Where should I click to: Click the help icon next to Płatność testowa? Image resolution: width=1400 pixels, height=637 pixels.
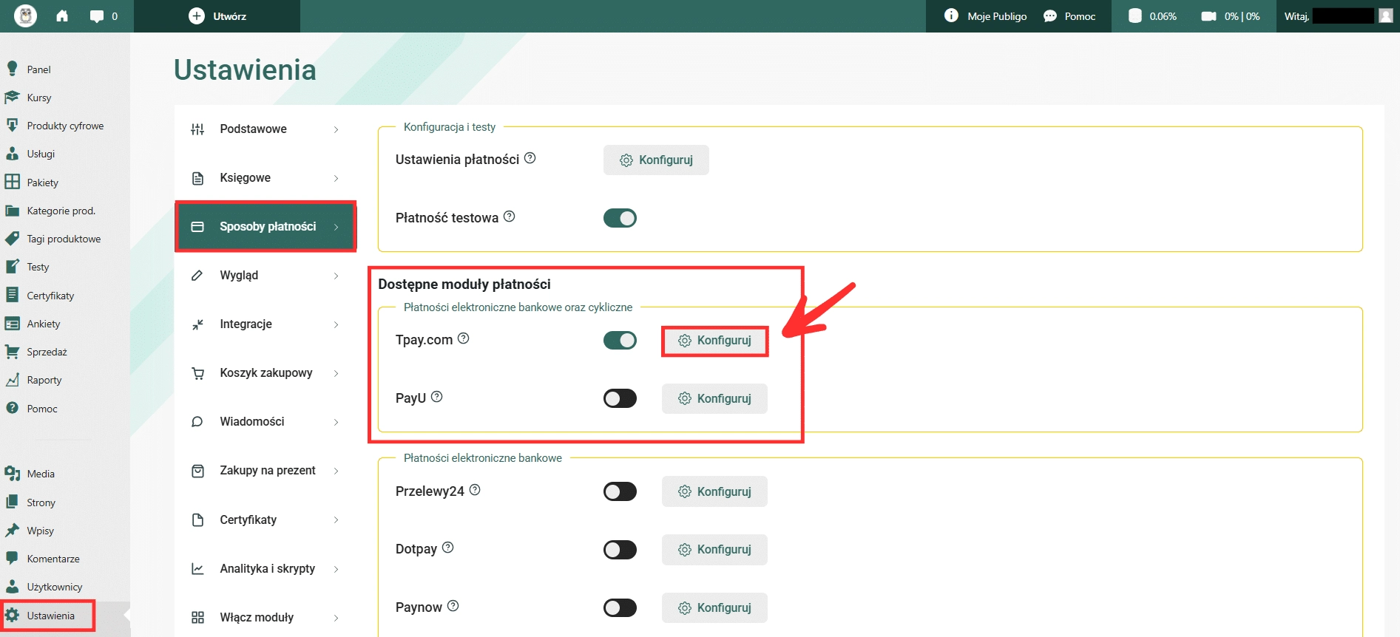coord(510,217)
